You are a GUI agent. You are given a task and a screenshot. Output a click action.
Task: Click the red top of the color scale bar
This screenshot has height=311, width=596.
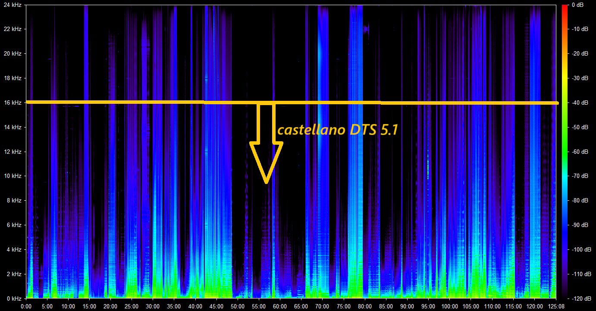coord(565,7)
